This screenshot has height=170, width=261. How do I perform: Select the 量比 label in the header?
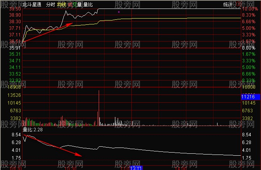[88, 5]
